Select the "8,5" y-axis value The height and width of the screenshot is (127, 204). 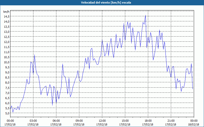click(7, 77)
